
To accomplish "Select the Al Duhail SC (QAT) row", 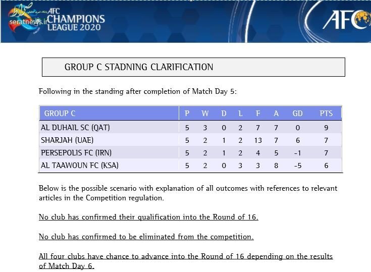I will point(190,128).
